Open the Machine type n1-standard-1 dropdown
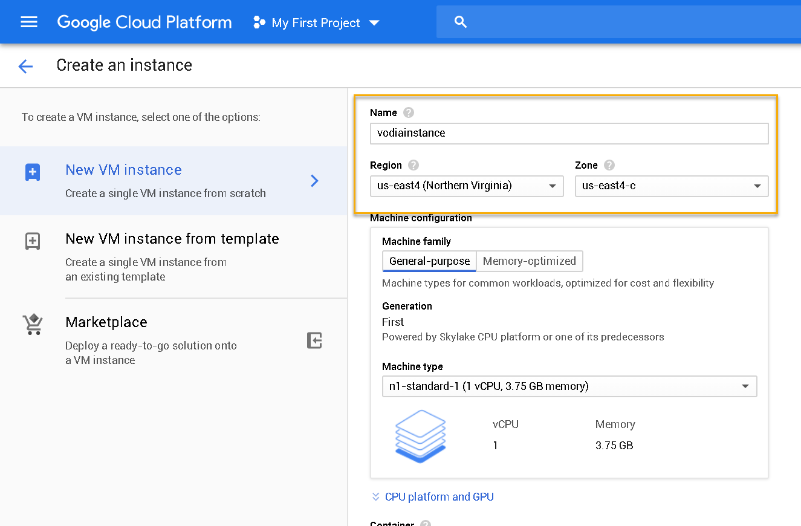Viewport: 801px width, 526px height. [x=569, y=386]
